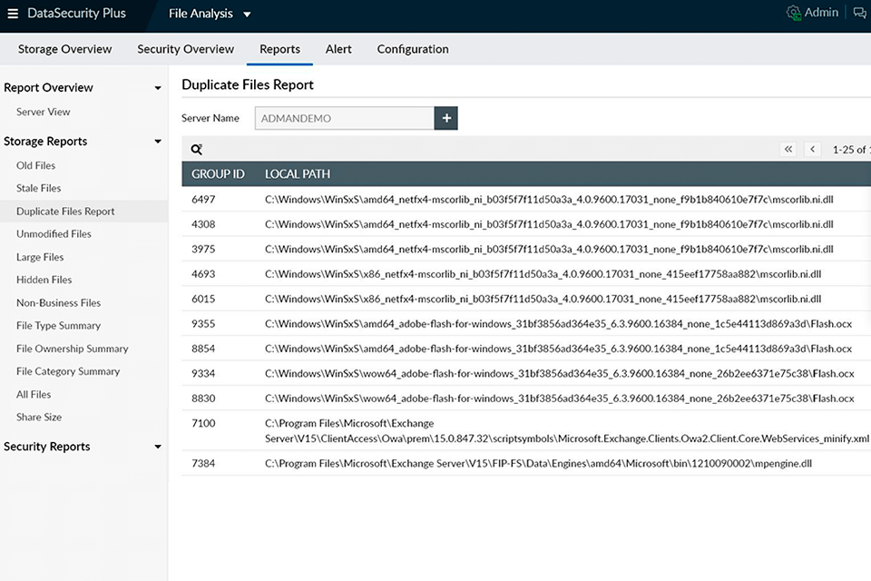Click the add server plus button
The width and height of the screenshot is (871, 581).
(445, 118)
